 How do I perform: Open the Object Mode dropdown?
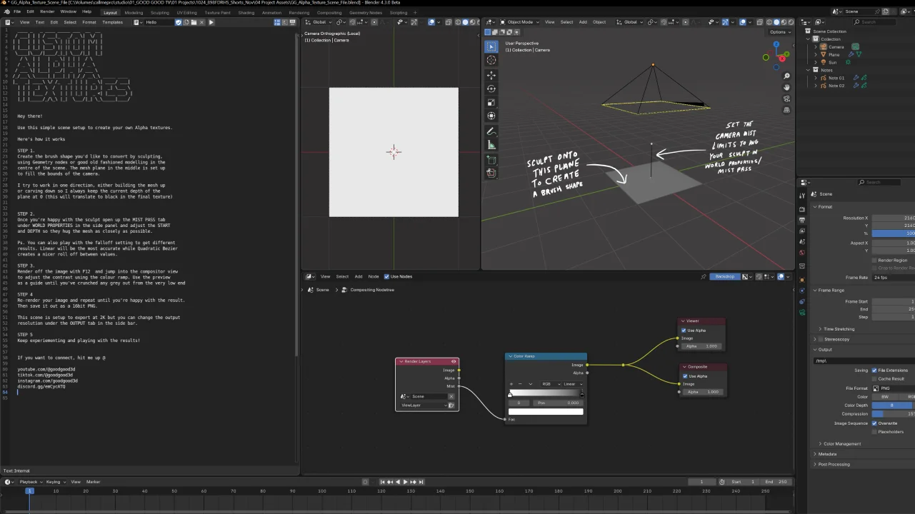(x=520, y=22)
